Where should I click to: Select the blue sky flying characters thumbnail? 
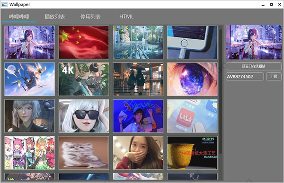click(29, 79)
